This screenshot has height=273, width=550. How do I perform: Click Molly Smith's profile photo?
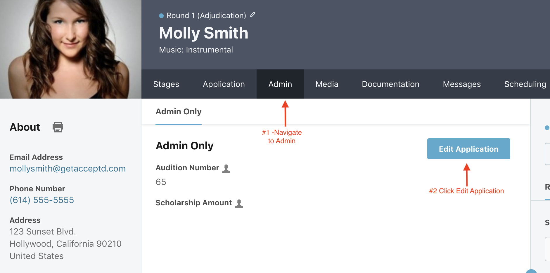tap(71, 49)
